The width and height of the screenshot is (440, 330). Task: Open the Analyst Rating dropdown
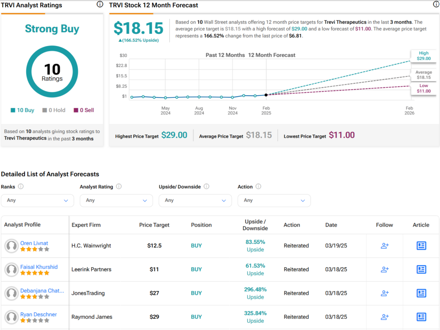click(116, 200)
